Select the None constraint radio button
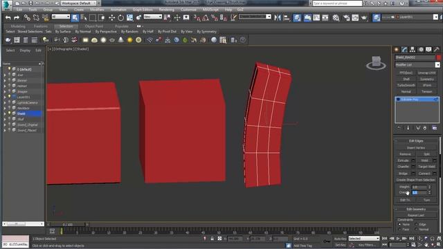The width and height of the screenshot is (443, 249). point(399,224)
